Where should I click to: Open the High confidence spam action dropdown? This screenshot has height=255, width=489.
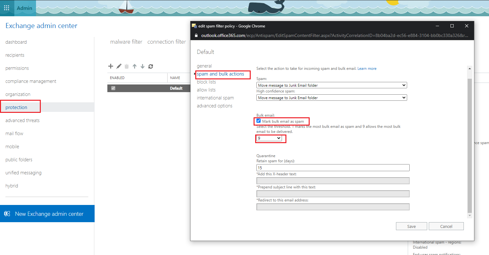pos(332,98)
